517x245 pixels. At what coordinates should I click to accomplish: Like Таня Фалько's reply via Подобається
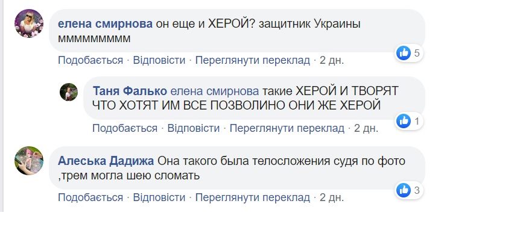click(124, 128)
